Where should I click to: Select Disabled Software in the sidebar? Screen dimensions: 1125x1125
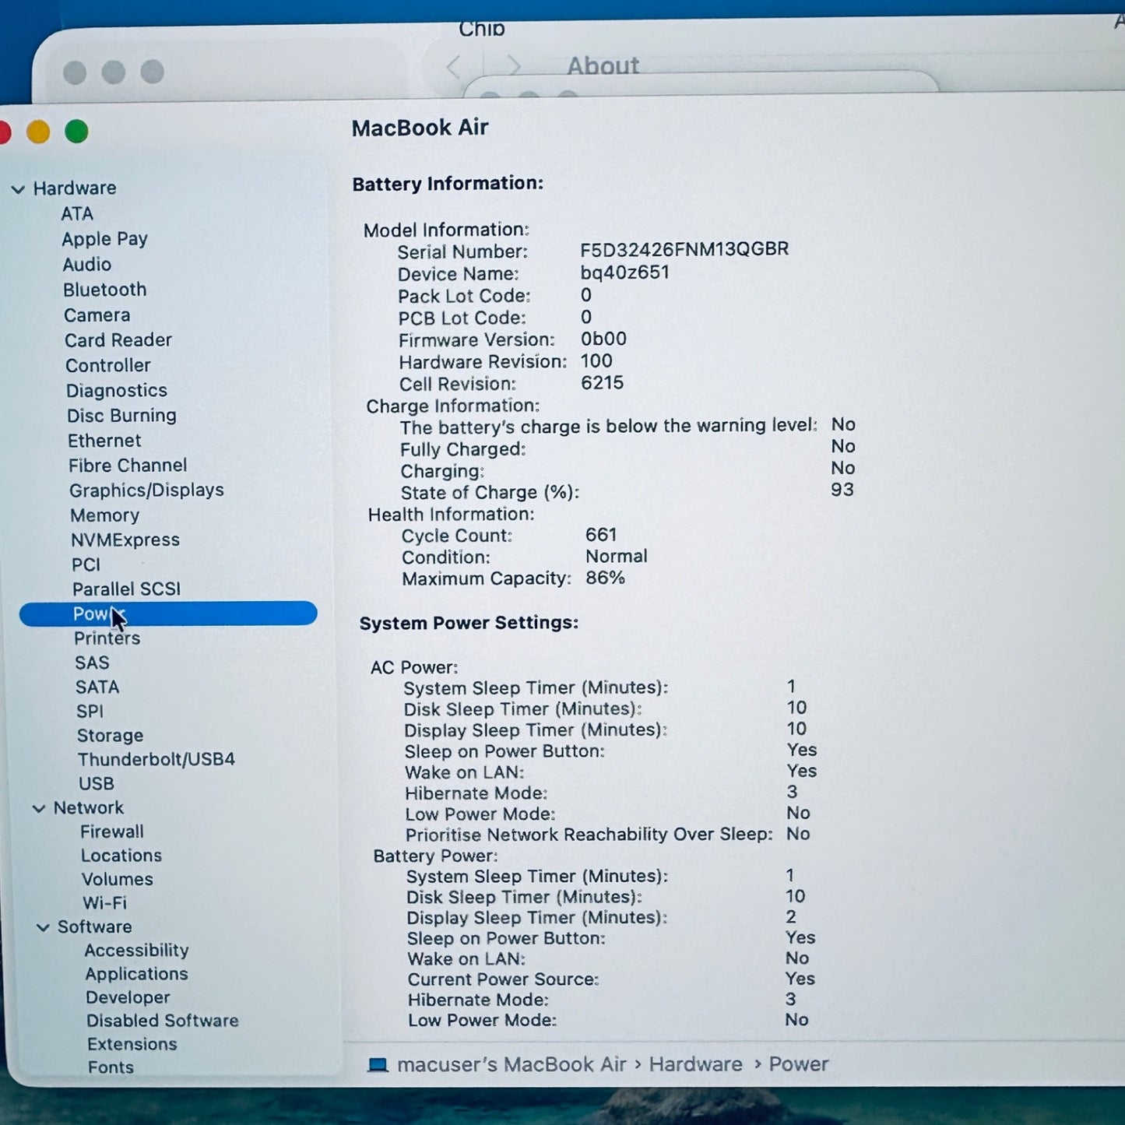coord(162,1021)
